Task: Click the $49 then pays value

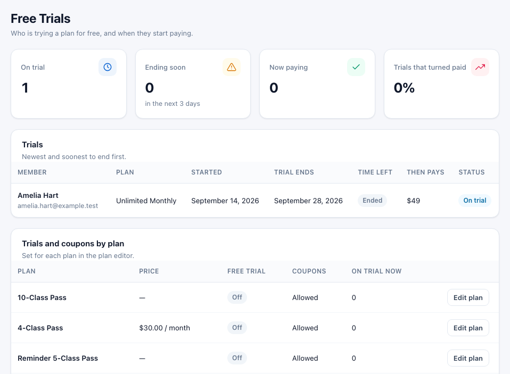Action: coord(413,201)
